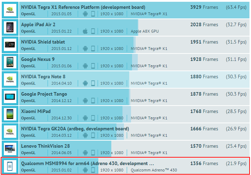This screenshot has width=251, height=175.
Task: Click the 2014.06.05 date
Action: point(61,153)
